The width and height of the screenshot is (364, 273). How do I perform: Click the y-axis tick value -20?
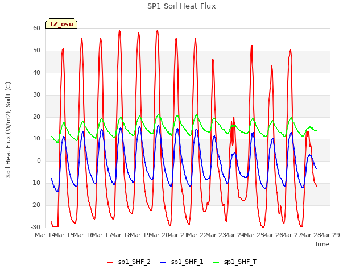point(36,205)
